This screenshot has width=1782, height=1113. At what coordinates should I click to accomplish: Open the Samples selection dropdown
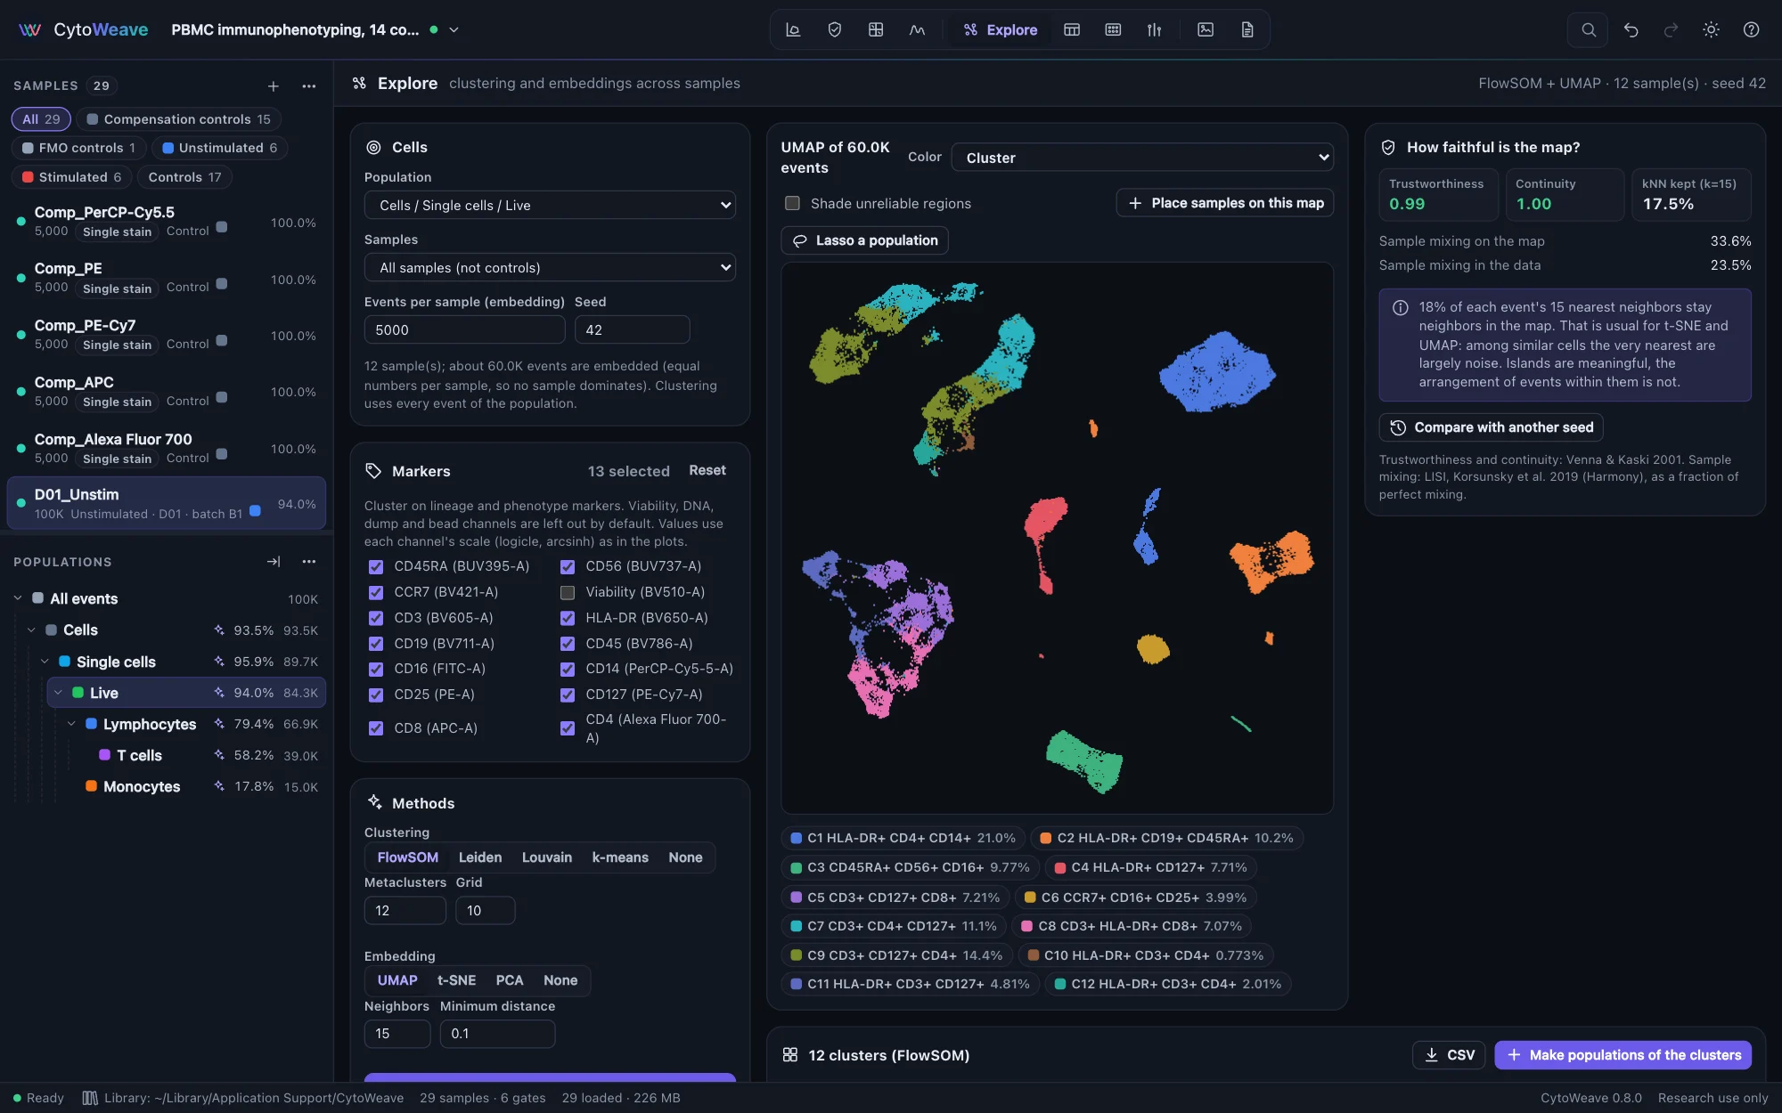[x=550, y=267]
